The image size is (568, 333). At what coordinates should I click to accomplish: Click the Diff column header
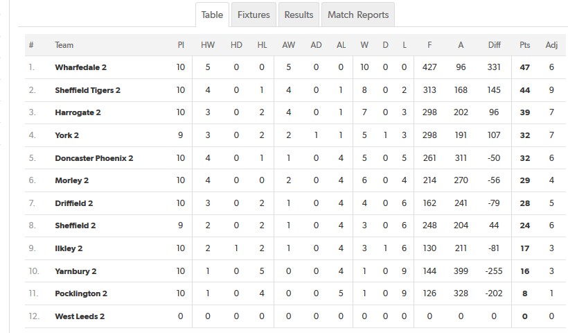[x=494, y=45]
